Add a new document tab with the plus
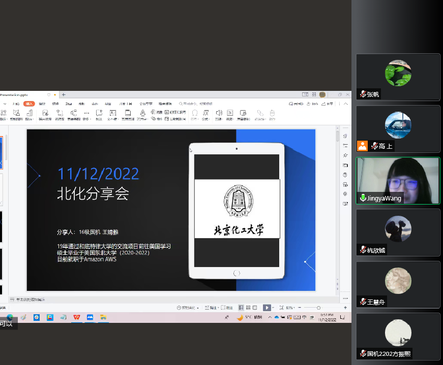 [x=64, y=95]
